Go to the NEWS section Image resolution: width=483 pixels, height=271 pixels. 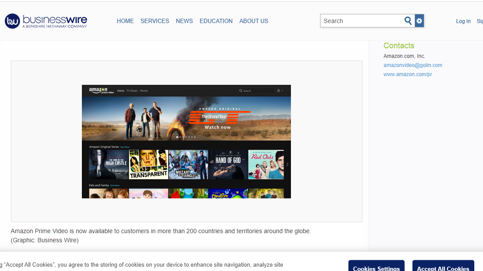[x=184, y=21]
